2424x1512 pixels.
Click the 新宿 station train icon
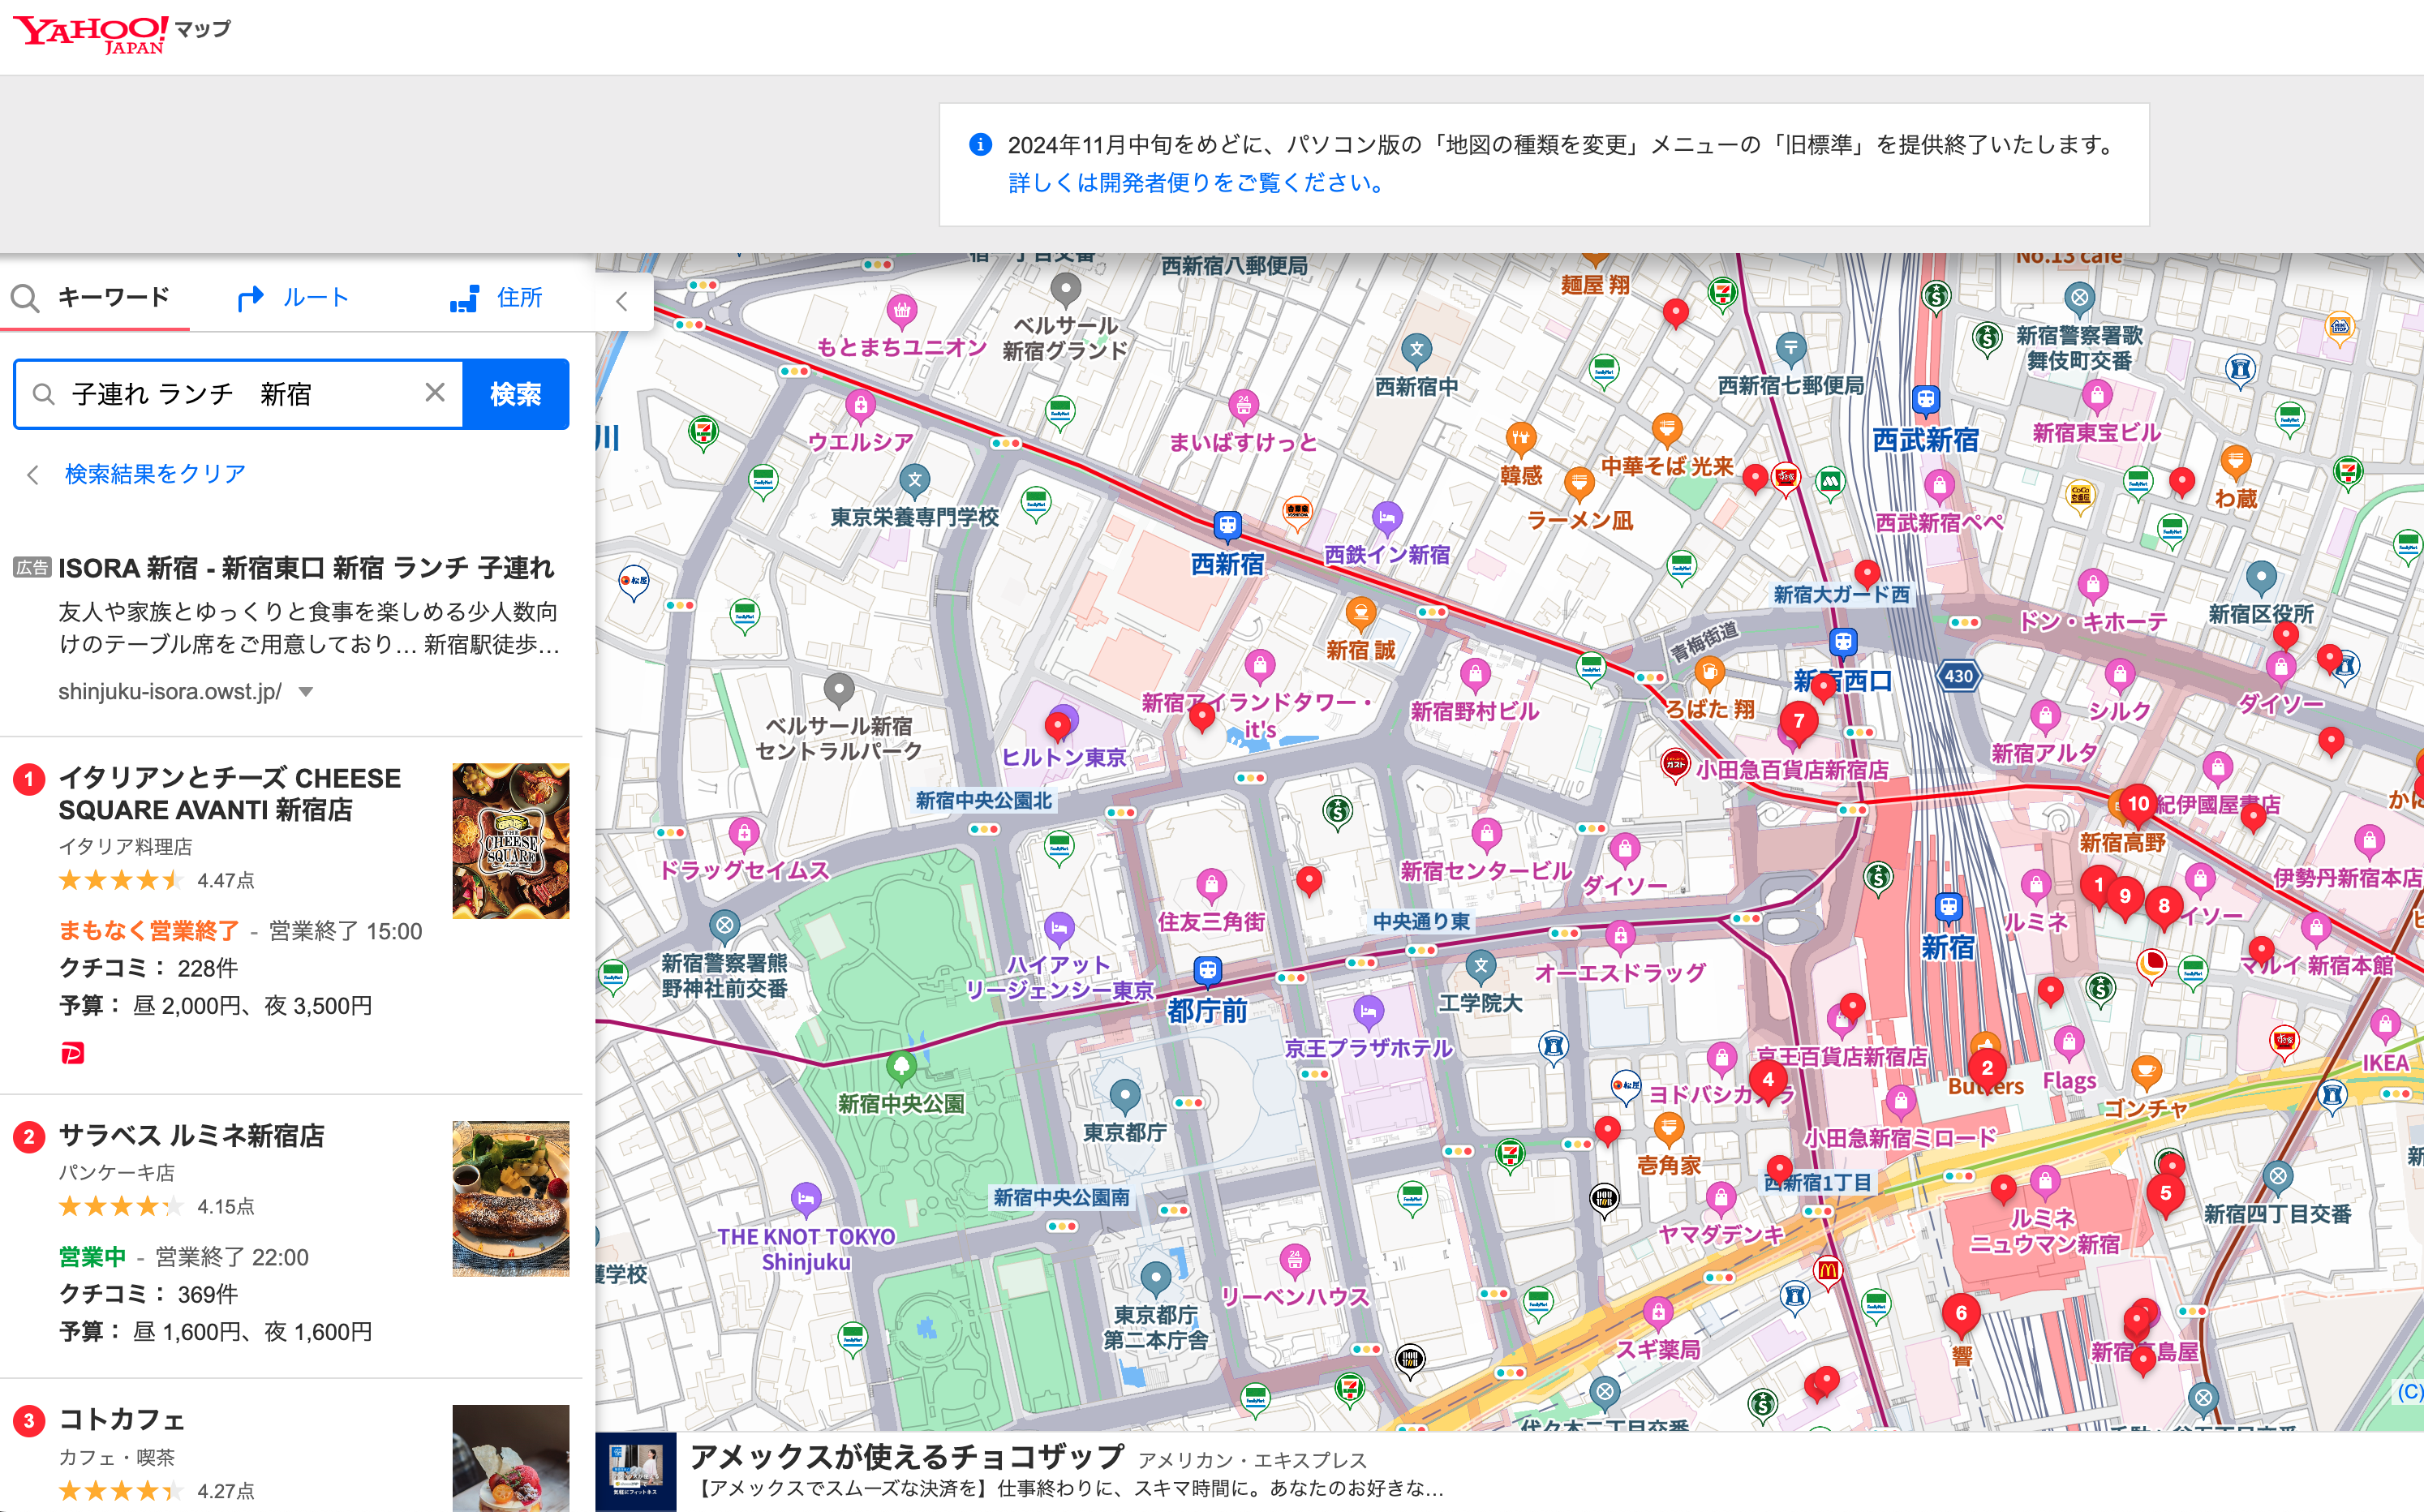pos(1948,907)
